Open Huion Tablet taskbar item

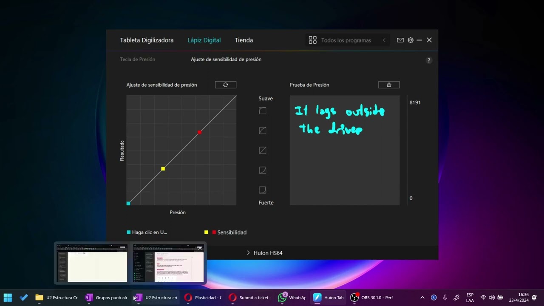click(x=329, y=297)
